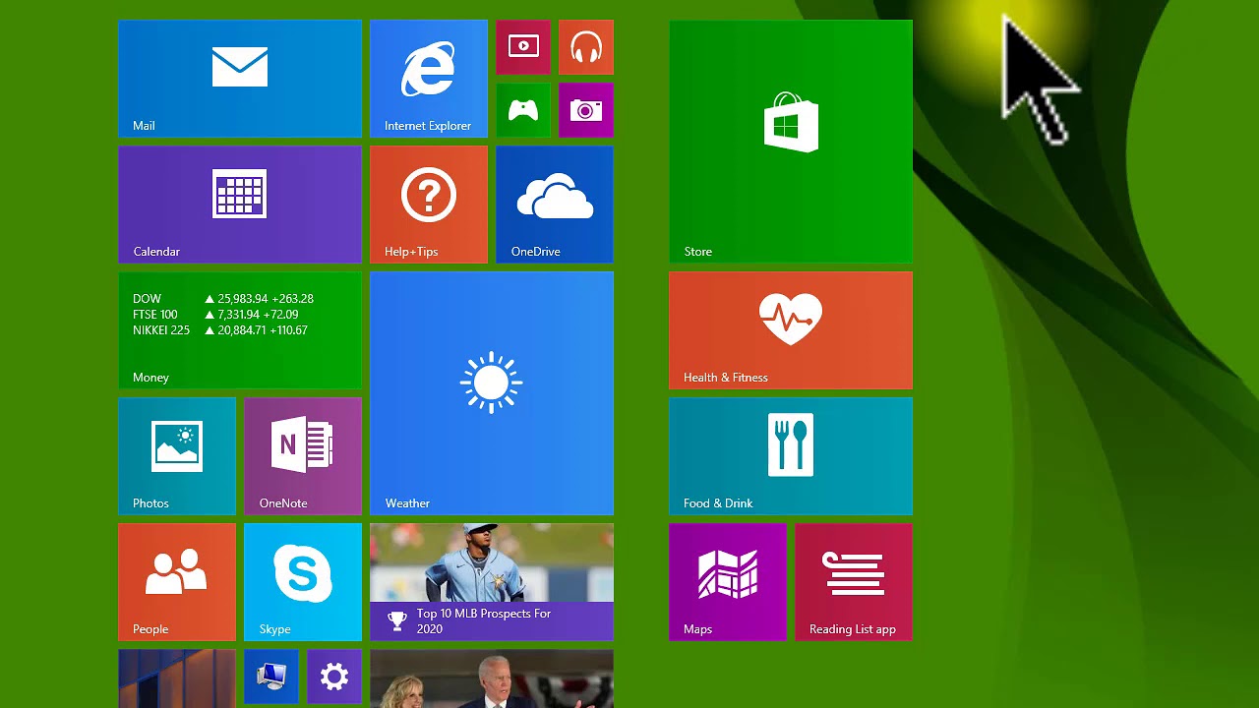Open the PC settings gear tile
This screenshot has height=708, width=1259.
click(334, 677)
